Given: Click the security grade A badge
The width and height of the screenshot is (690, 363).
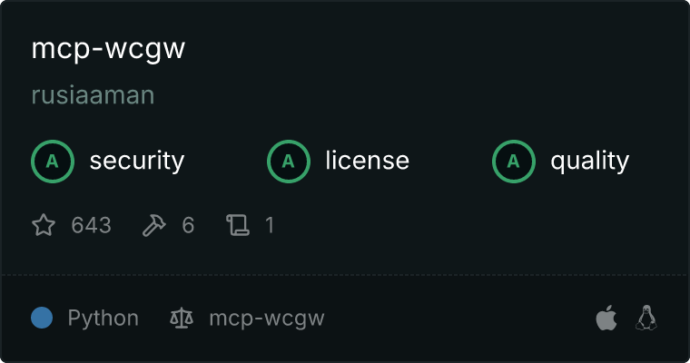Looking at the screenshot, I should (53, 162).
